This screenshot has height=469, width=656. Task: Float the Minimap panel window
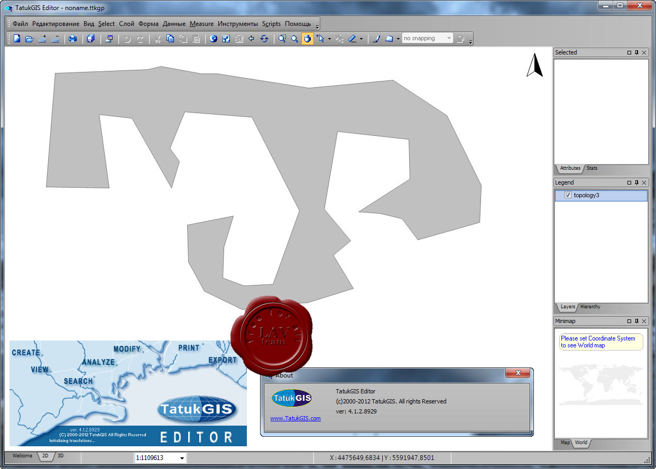(x=629, y=321)
